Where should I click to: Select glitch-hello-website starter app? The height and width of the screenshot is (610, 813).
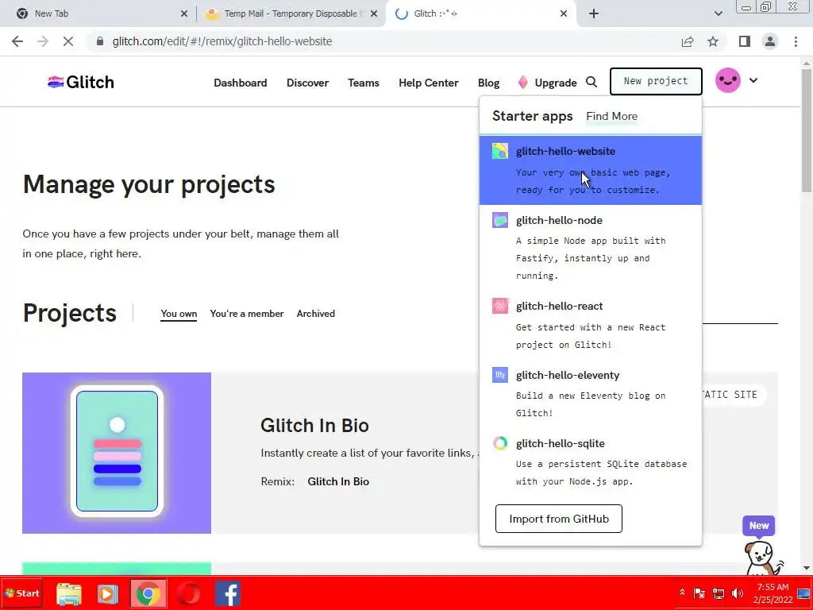pos(591,170)
